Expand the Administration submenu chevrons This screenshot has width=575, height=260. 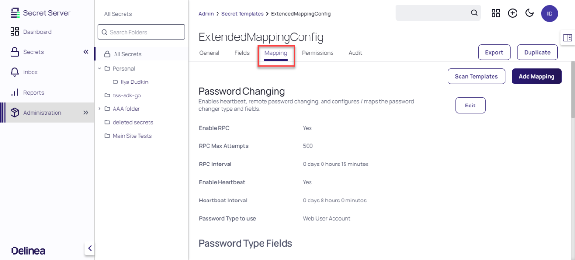(x=86, y=113)
